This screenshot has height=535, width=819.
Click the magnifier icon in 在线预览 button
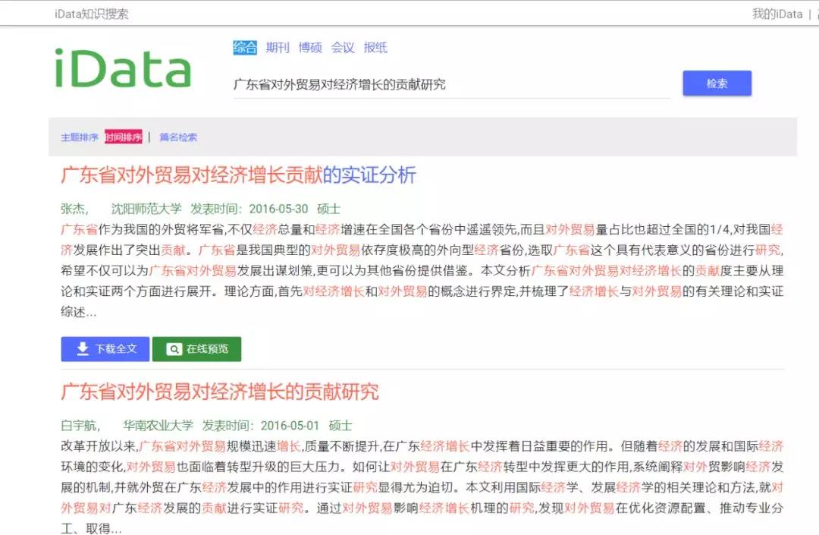tap(174, 349)
